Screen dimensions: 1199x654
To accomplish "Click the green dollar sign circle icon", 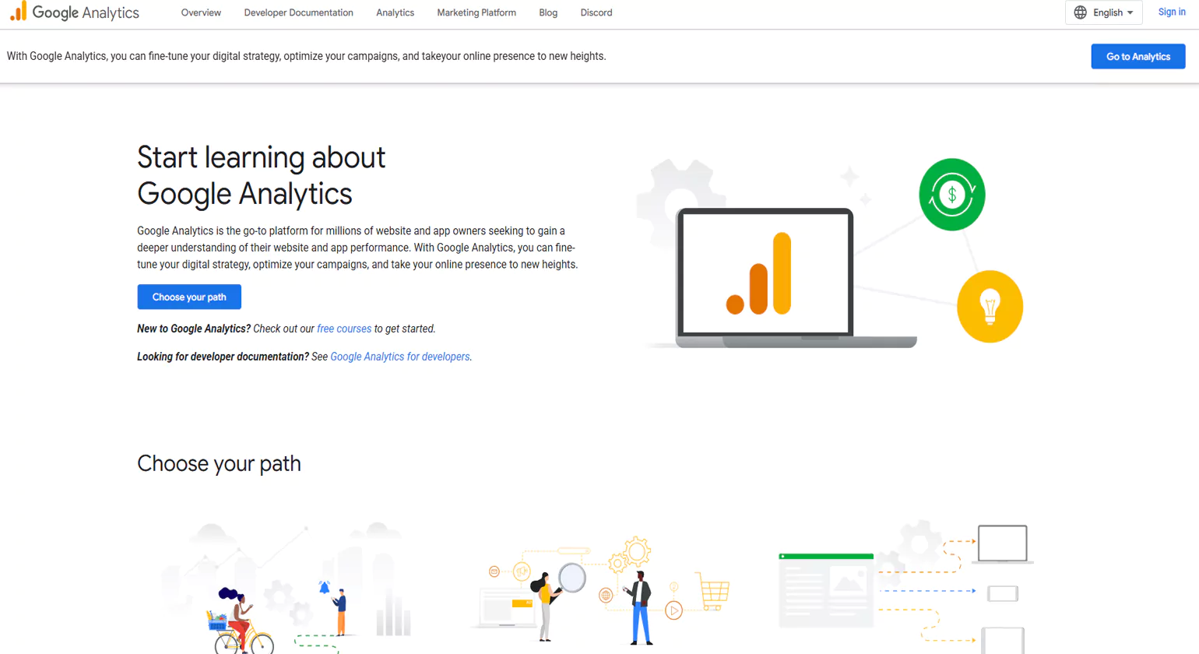I will (951, 194).
